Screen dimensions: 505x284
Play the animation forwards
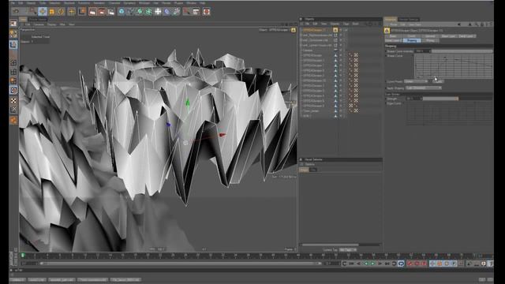click(x=372, y=263)
